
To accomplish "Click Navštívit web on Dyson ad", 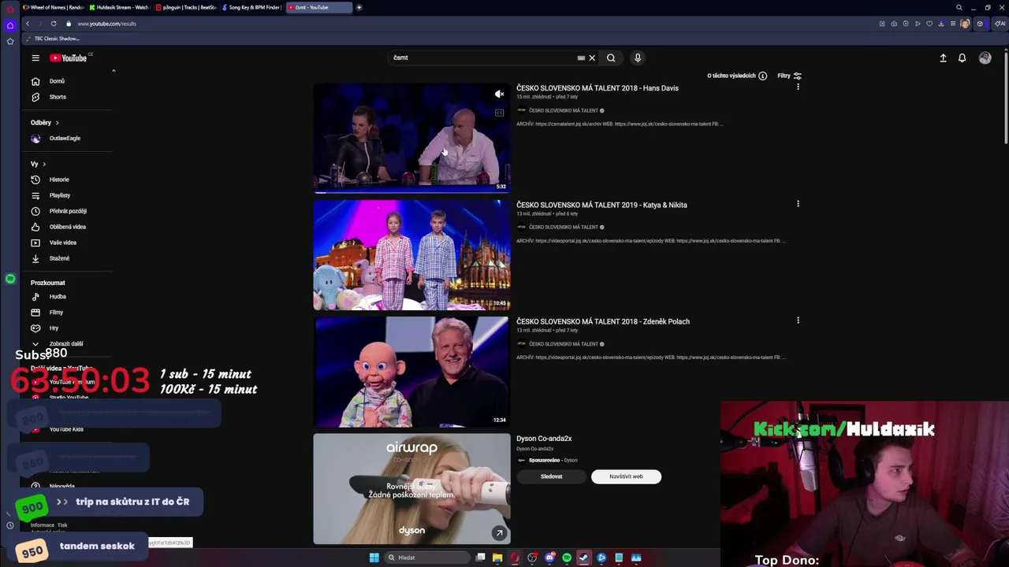I will click(x=626, y=476).
